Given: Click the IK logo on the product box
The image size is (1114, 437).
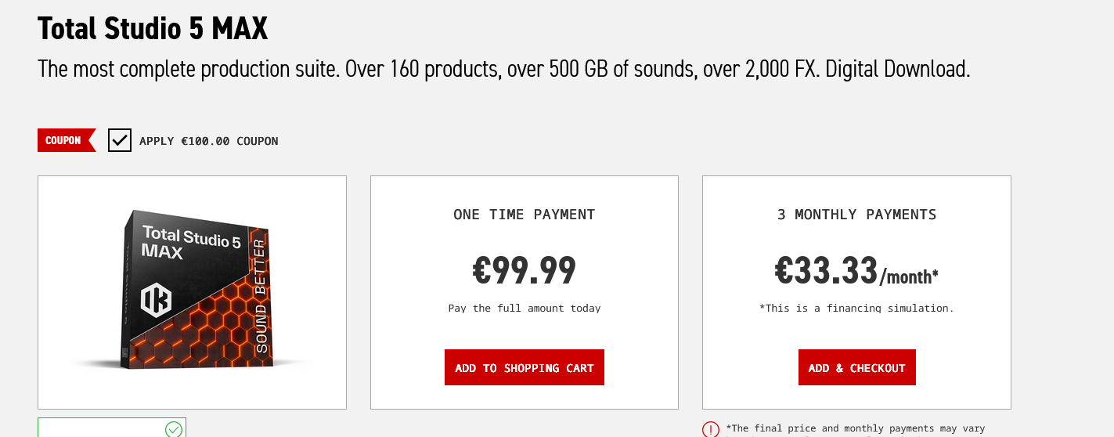Looking at the screenshot, I should click(x=156, y=301).
